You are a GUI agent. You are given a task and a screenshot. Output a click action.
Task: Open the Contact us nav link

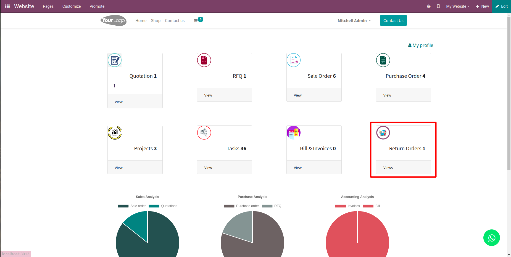click(175, 21)
